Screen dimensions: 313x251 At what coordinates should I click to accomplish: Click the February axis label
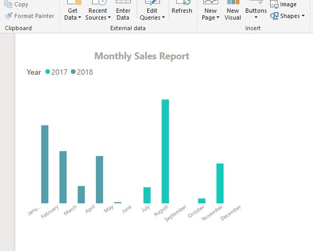pos(50,212)
